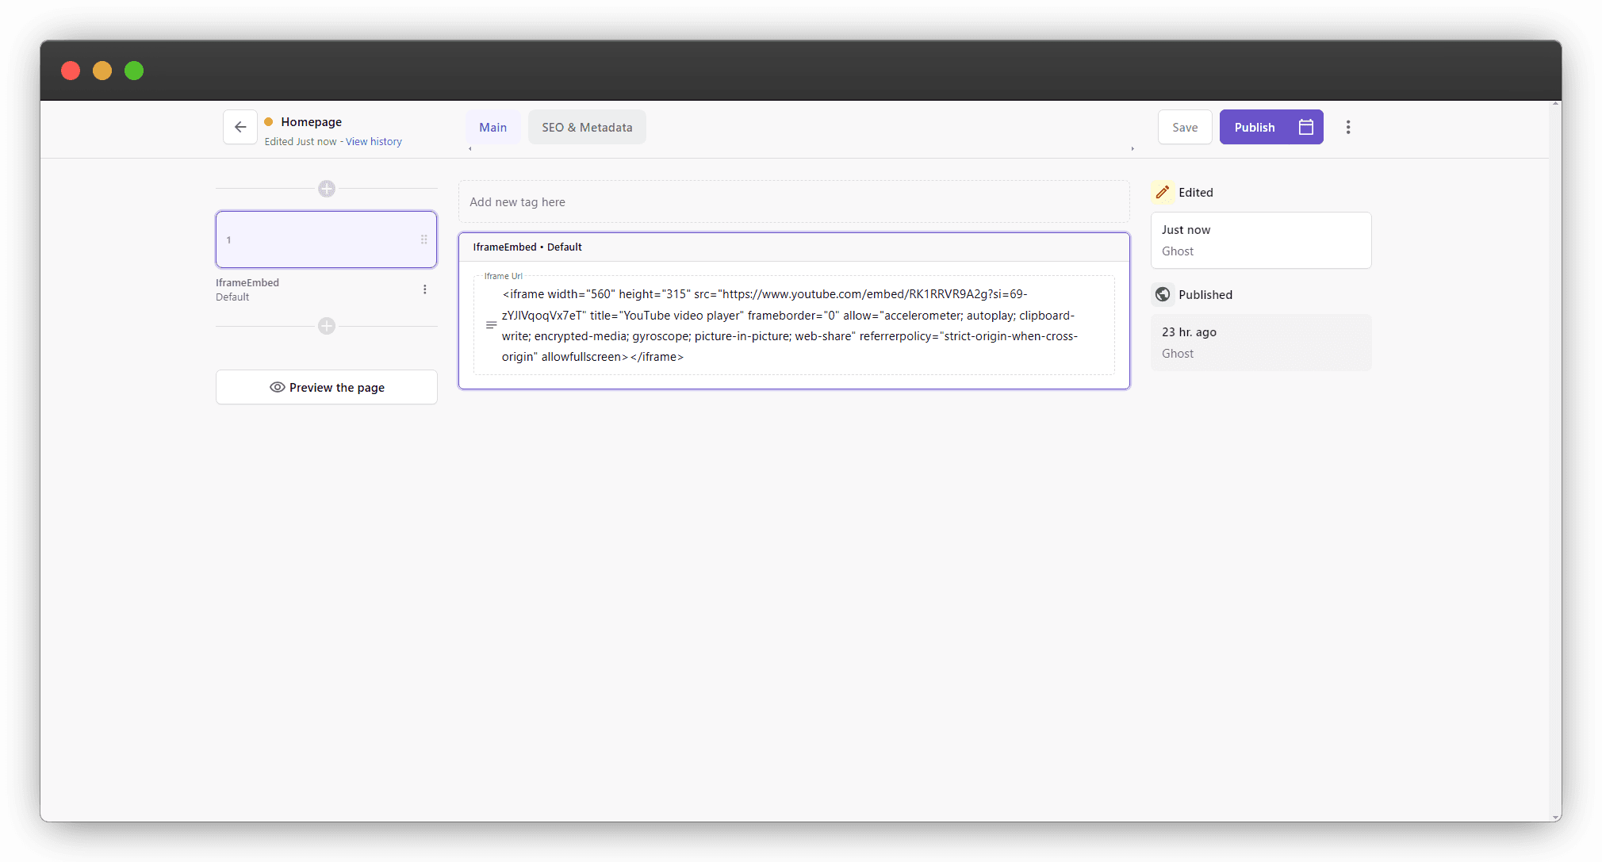Click the small left tab-scroll arrow
The height and width of the screenshot is (862, 1602).
[470, 149]
